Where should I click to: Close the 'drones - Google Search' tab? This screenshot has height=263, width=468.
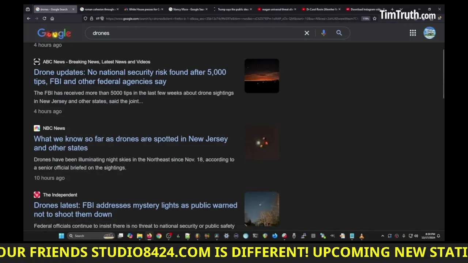(73, 9)
